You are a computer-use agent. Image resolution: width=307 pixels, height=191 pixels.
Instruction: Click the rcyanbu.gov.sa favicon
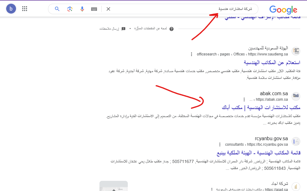296,141
